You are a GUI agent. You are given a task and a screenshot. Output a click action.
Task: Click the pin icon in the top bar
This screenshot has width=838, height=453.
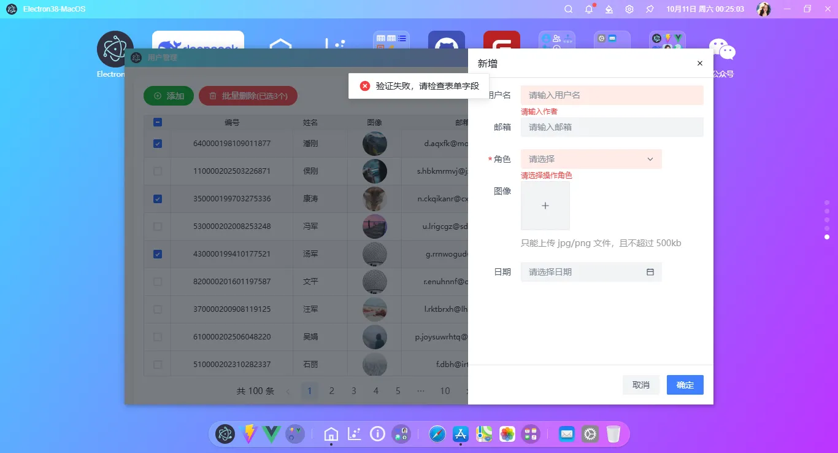(649, 9)
